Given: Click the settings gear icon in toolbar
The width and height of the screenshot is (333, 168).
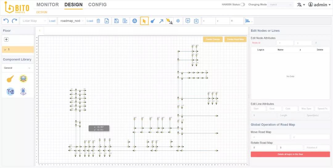Looking at the screenshot, I should pyautogui.click(x=134, y=21).
